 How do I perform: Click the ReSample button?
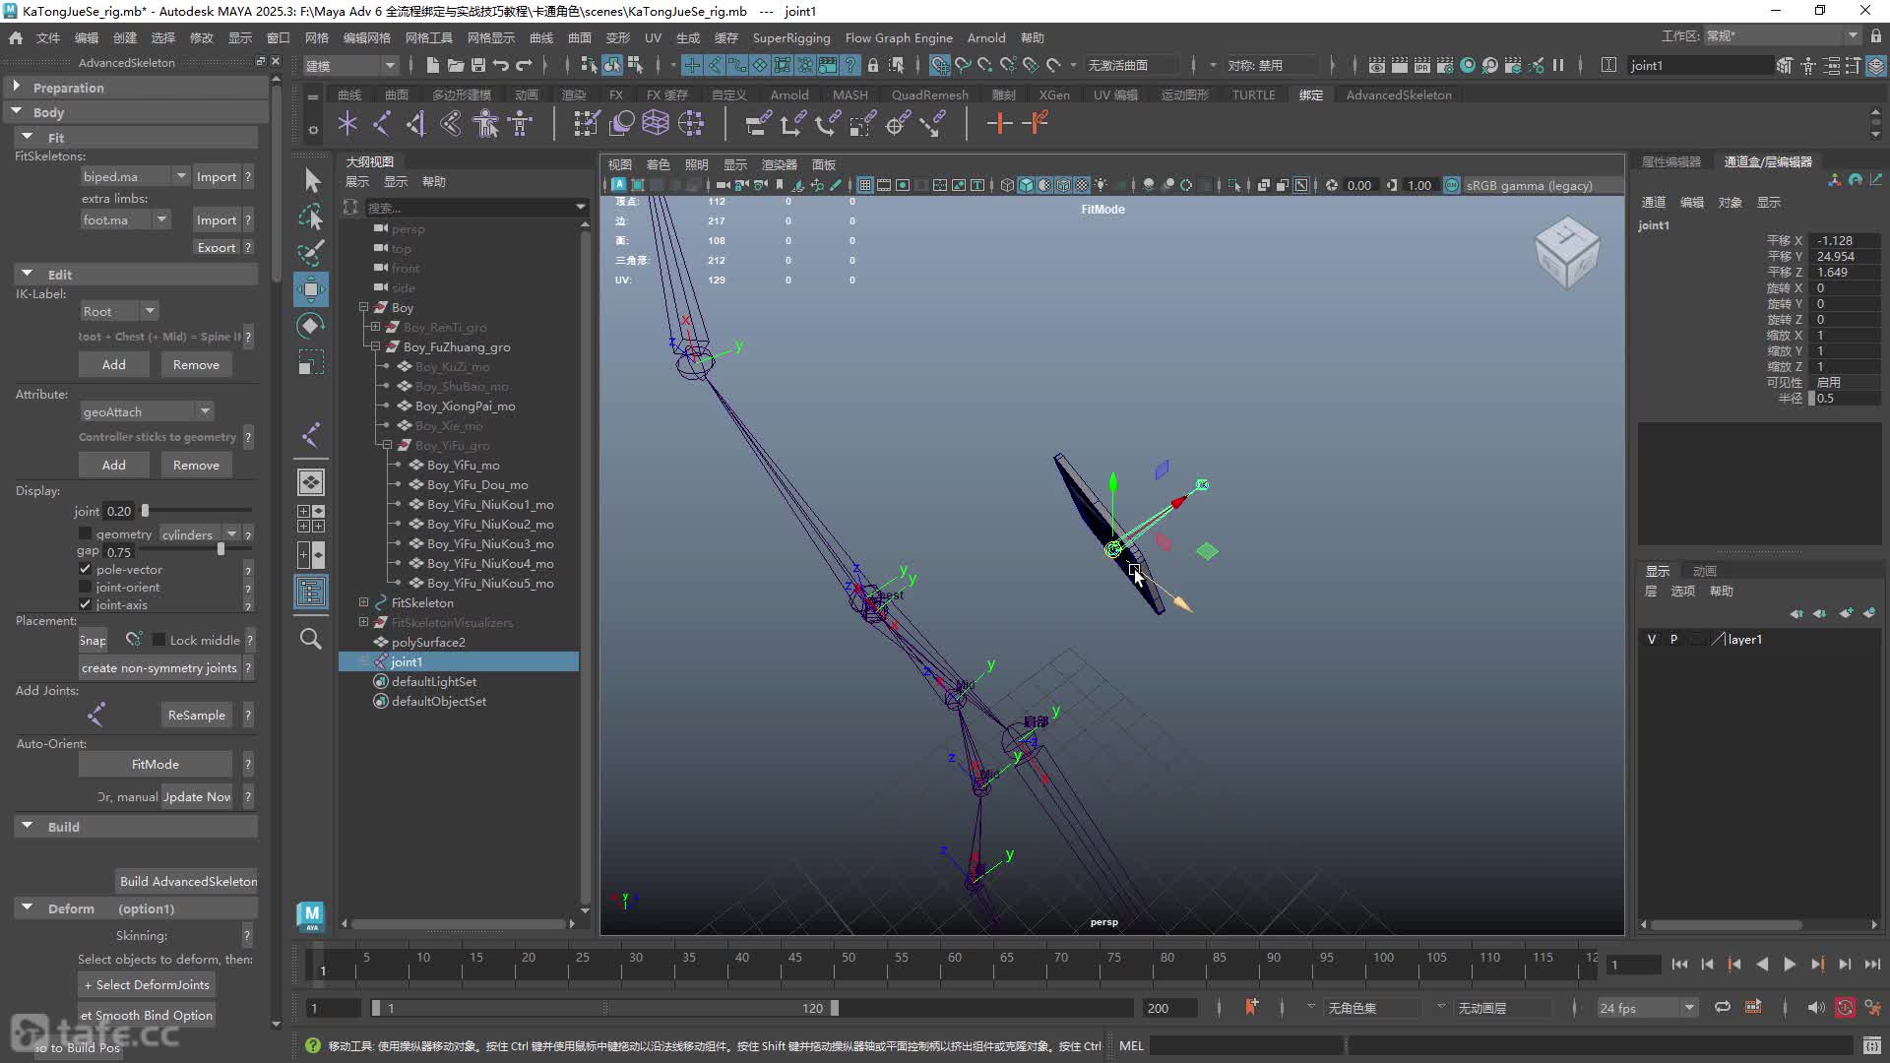[x=196, y=715]
